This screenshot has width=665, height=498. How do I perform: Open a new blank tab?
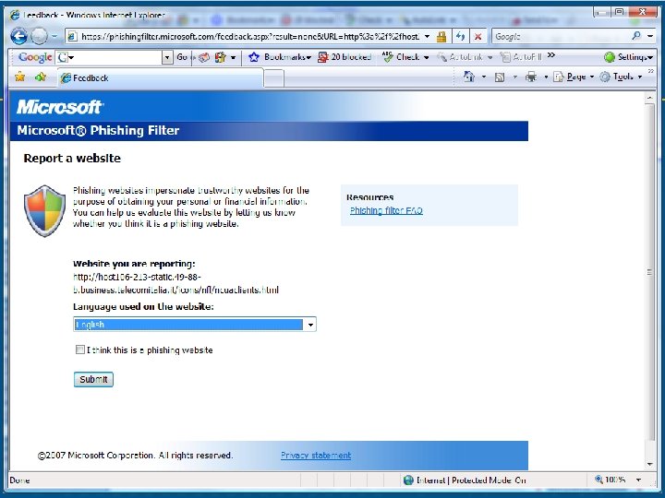[x=273, y=78]
